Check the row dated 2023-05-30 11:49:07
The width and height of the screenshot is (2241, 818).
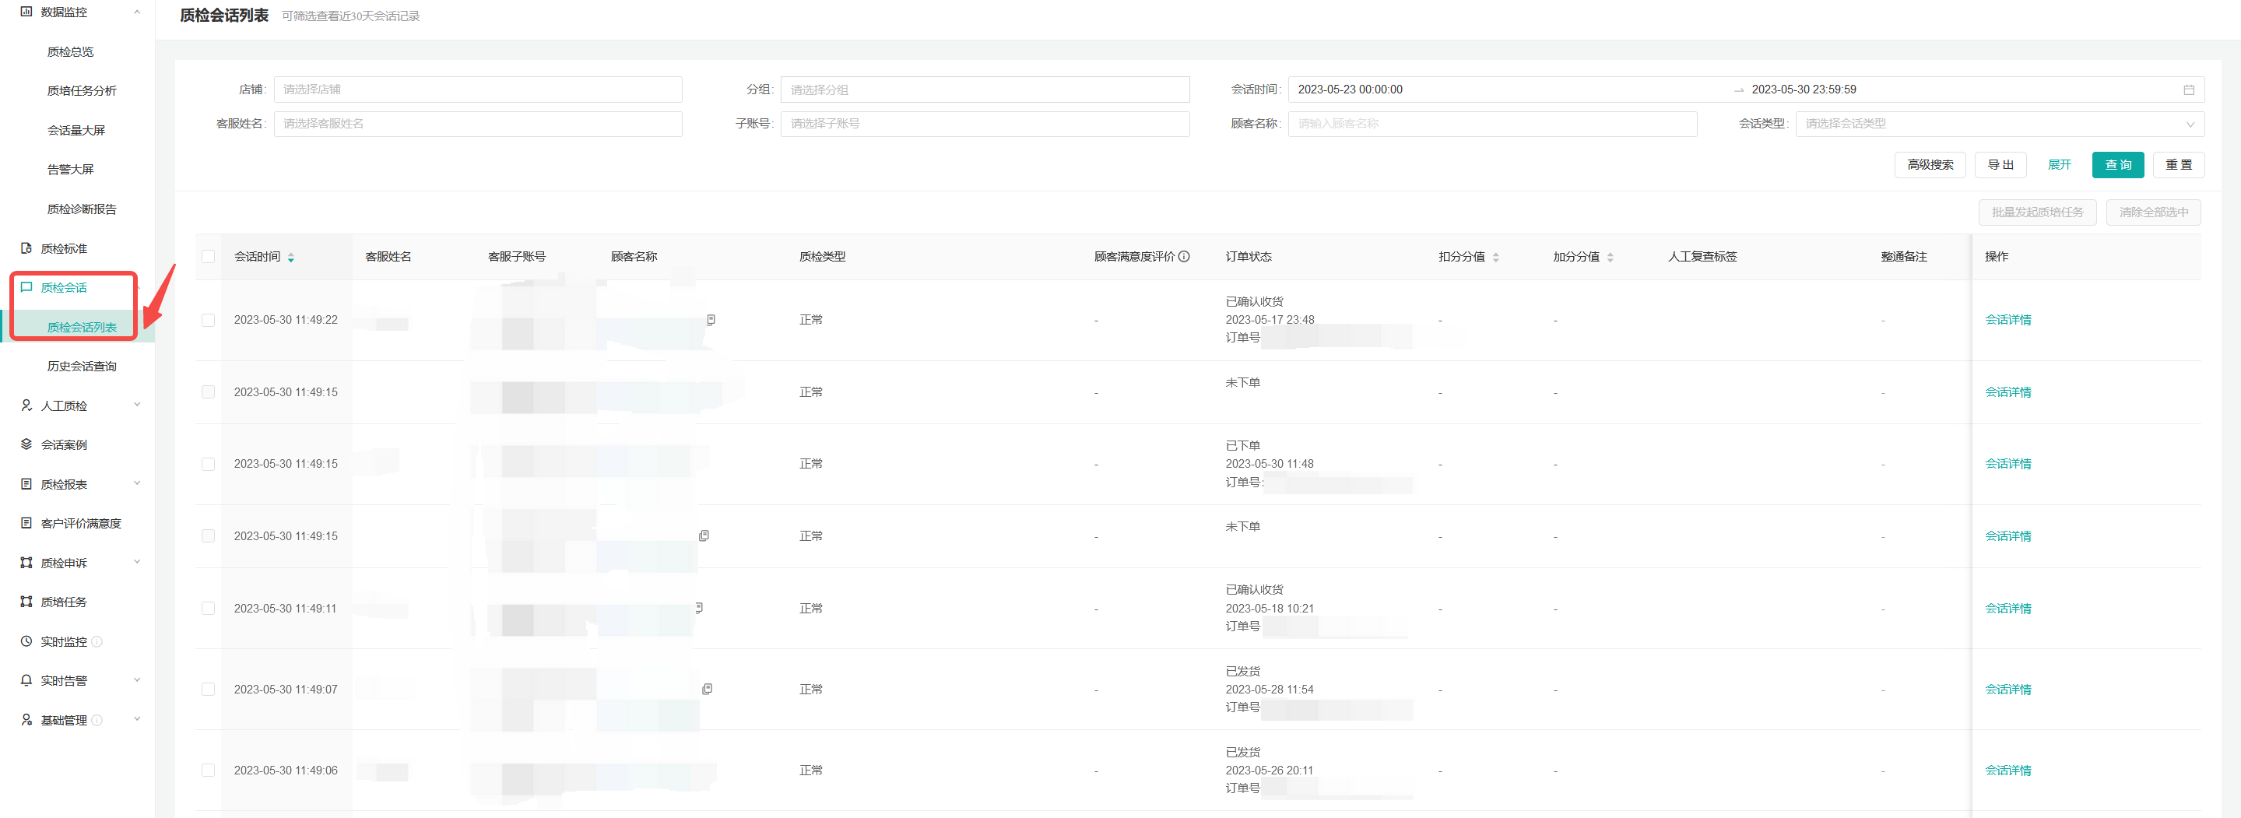[208, 690]
